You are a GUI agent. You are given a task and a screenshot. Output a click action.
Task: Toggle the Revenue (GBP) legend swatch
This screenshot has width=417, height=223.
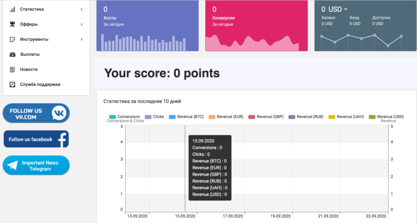pos(252,117)
